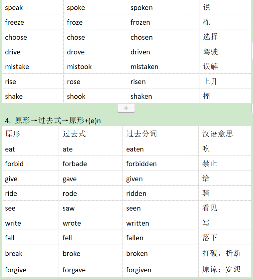
Task: Click the plus button between the tables
Action: point(126,108)
